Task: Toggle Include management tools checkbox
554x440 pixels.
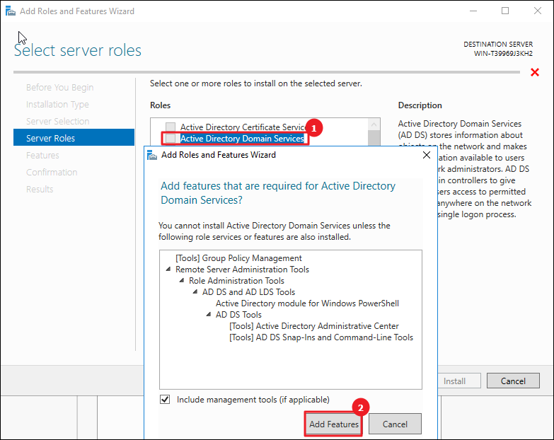Action: point(165,400)
